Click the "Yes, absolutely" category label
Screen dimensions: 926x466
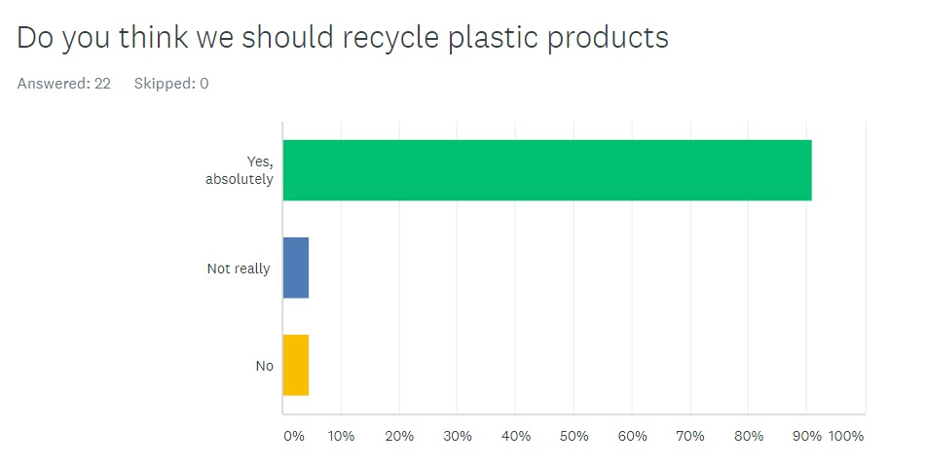240,170
